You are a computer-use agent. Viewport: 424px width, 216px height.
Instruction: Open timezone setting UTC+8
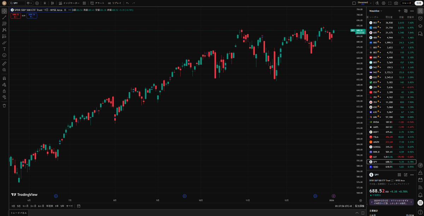(x=344, y=206)
